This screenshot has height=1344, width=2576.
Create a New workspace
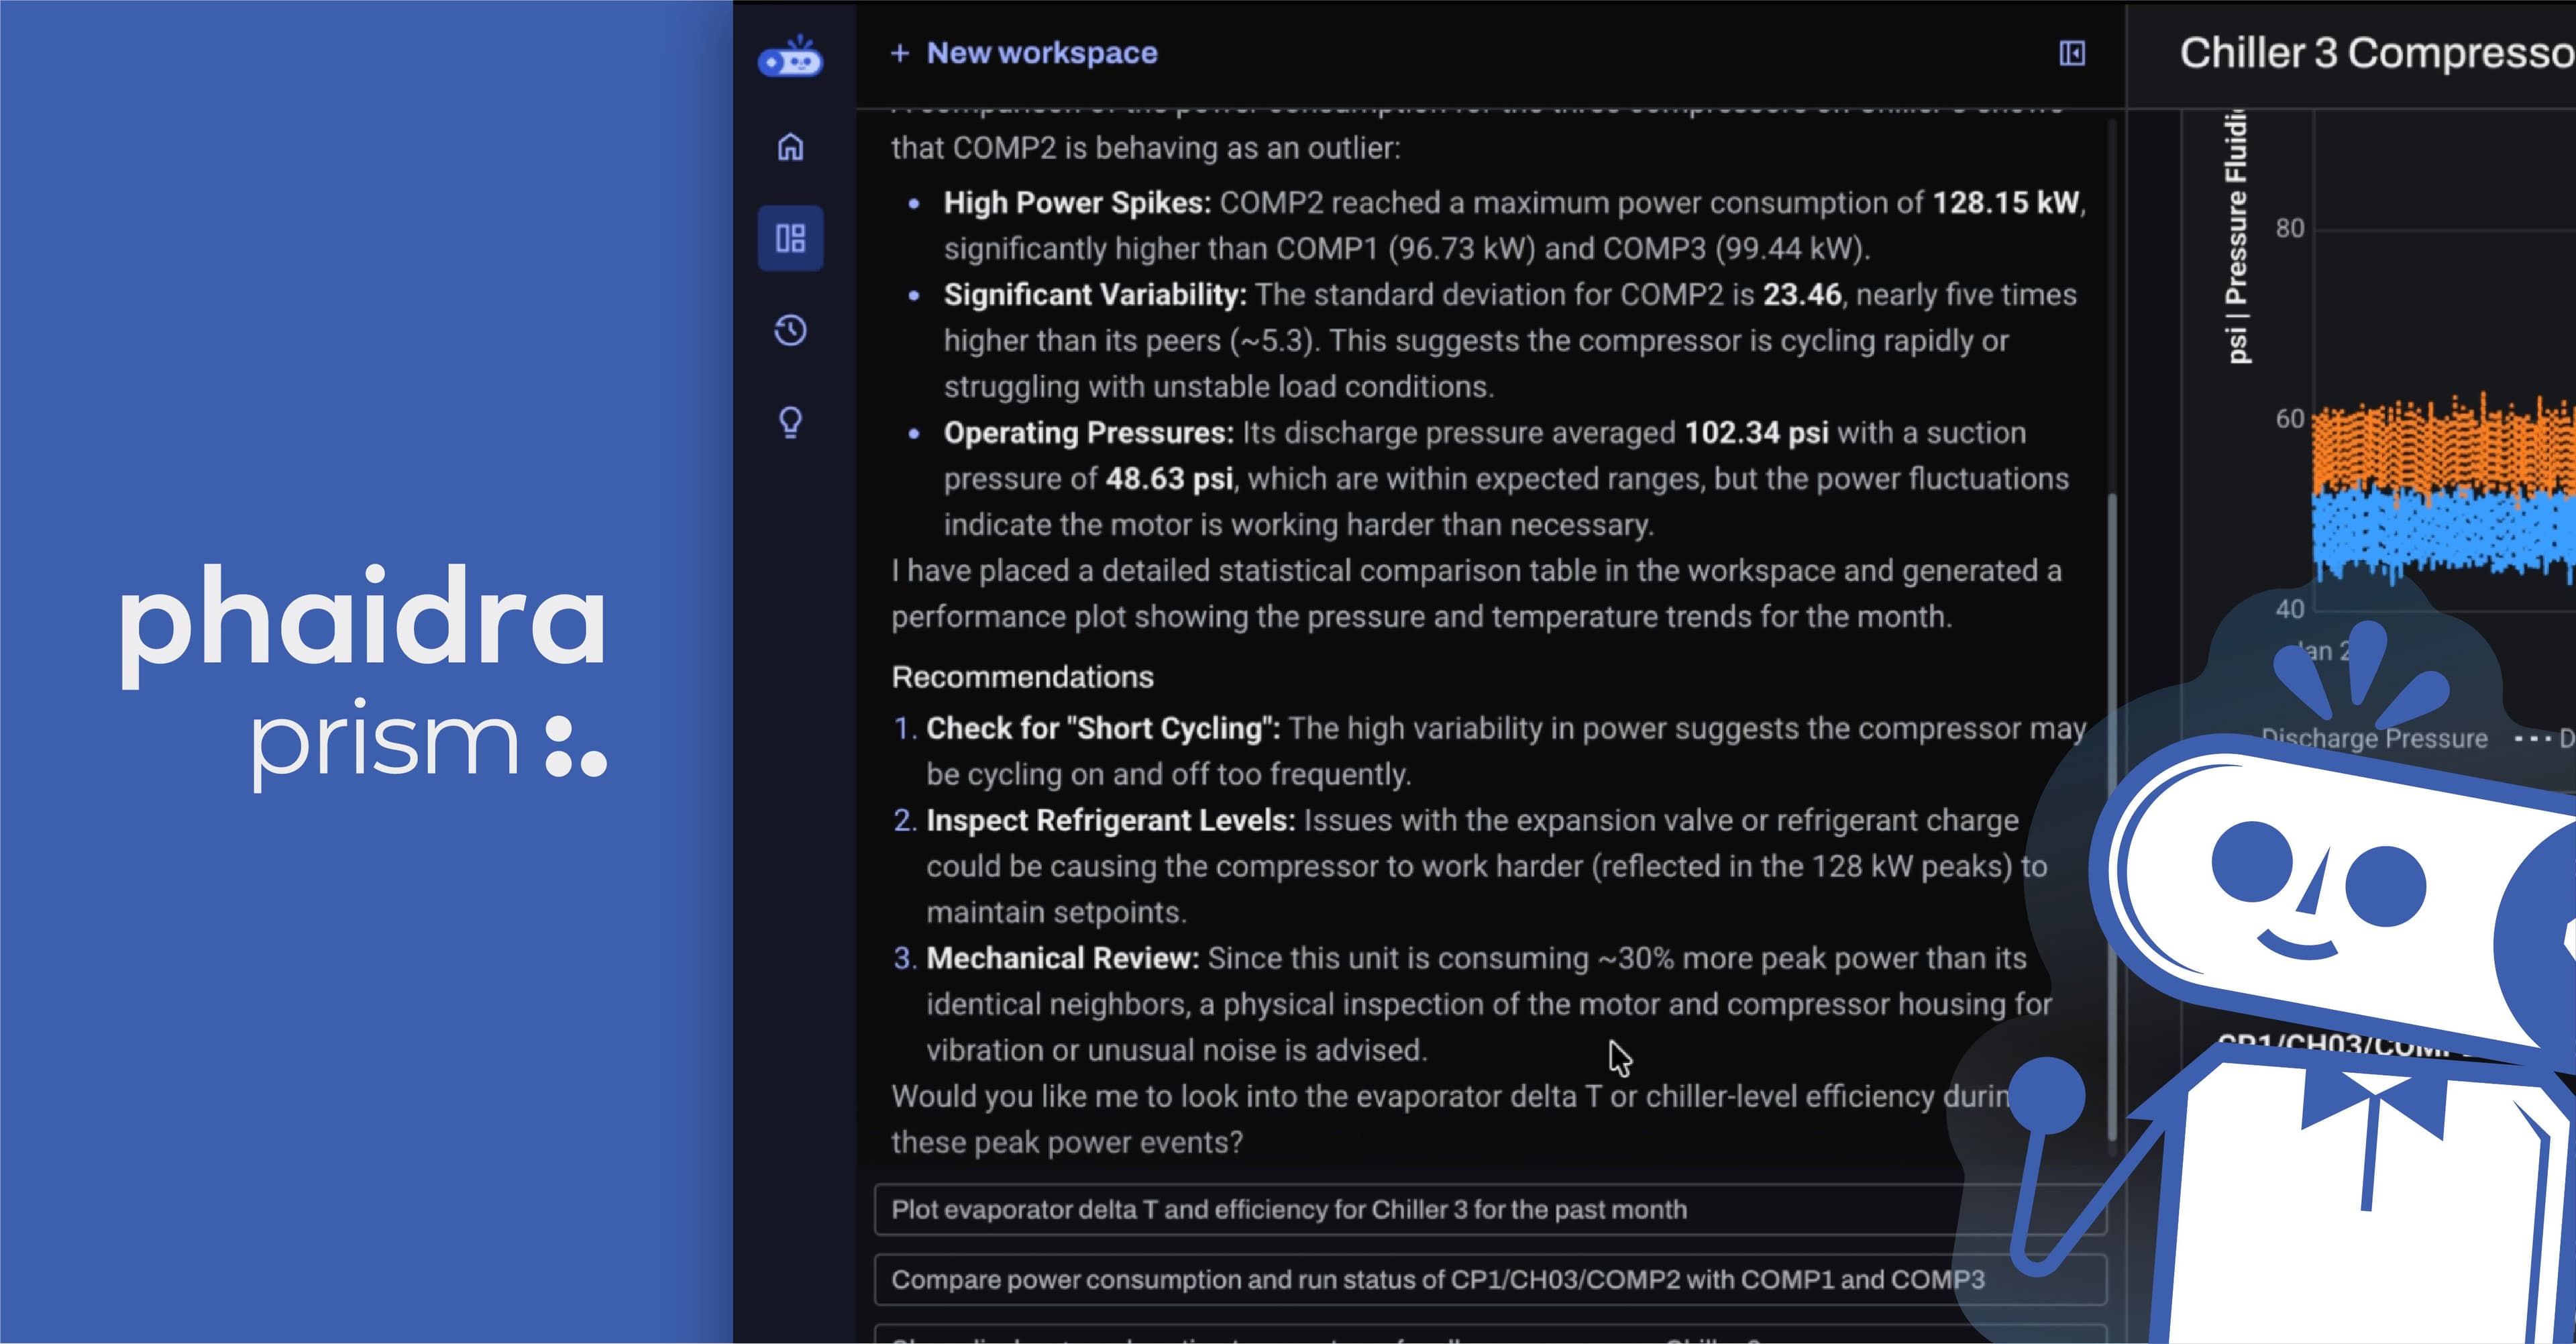coord(1041,53)
